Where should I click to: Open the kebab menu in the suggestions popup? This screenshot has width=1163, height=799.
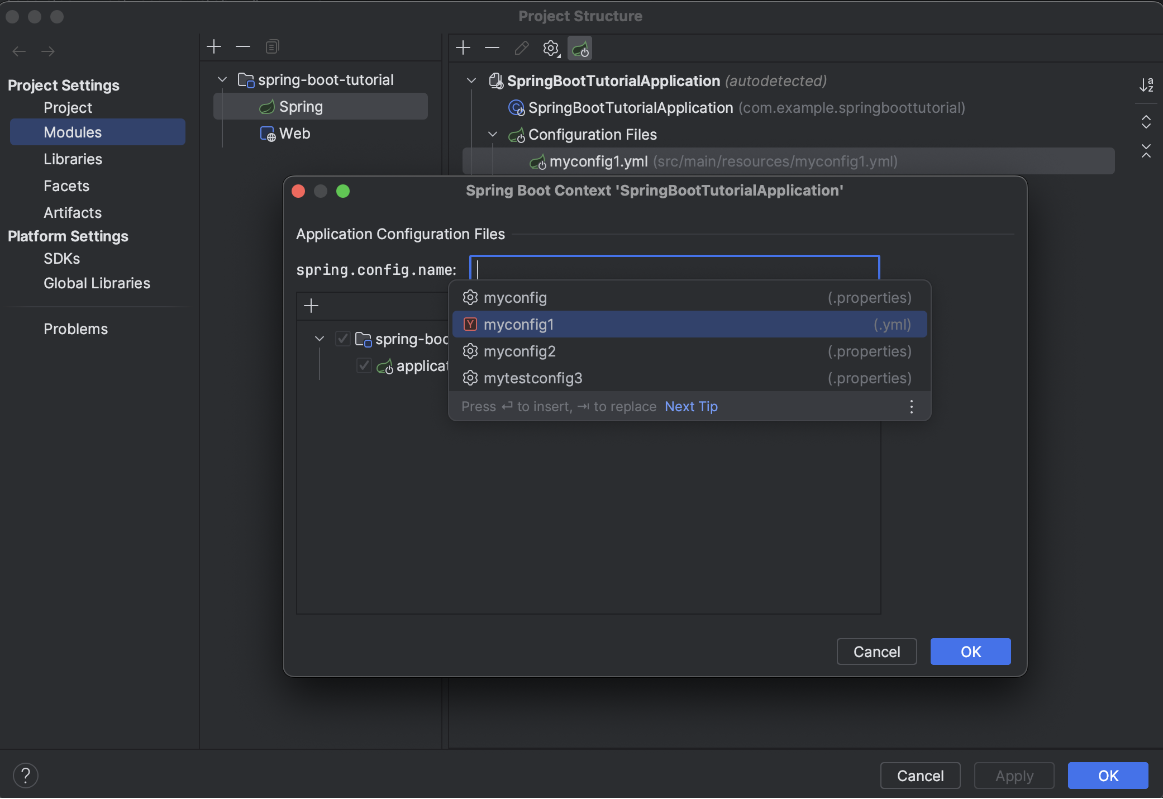pos(911,407)
